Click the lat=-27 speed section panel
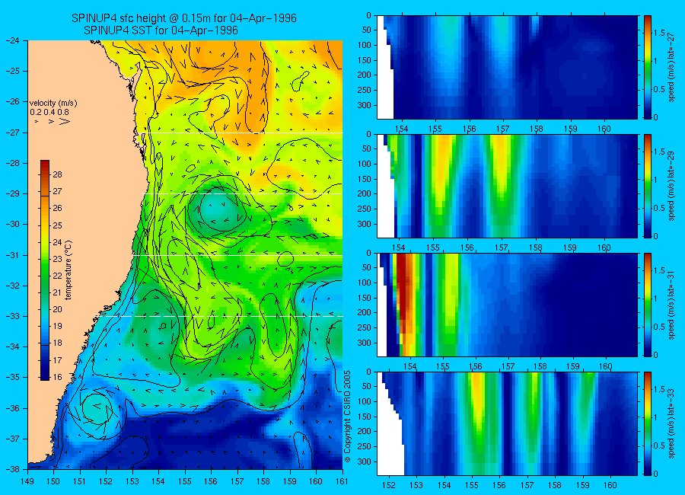 tap(507, 67)
